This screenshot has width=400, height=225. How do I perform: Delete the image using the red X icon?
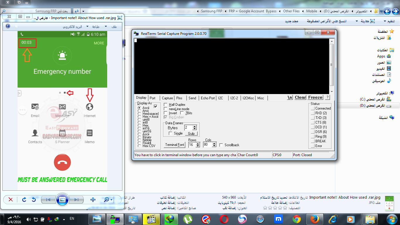[x=11, y=200]
